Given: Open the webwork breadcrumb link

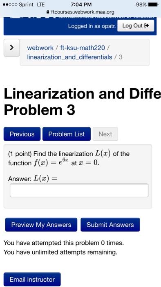Looking at the screenshot, I should (x=40, y=48).
